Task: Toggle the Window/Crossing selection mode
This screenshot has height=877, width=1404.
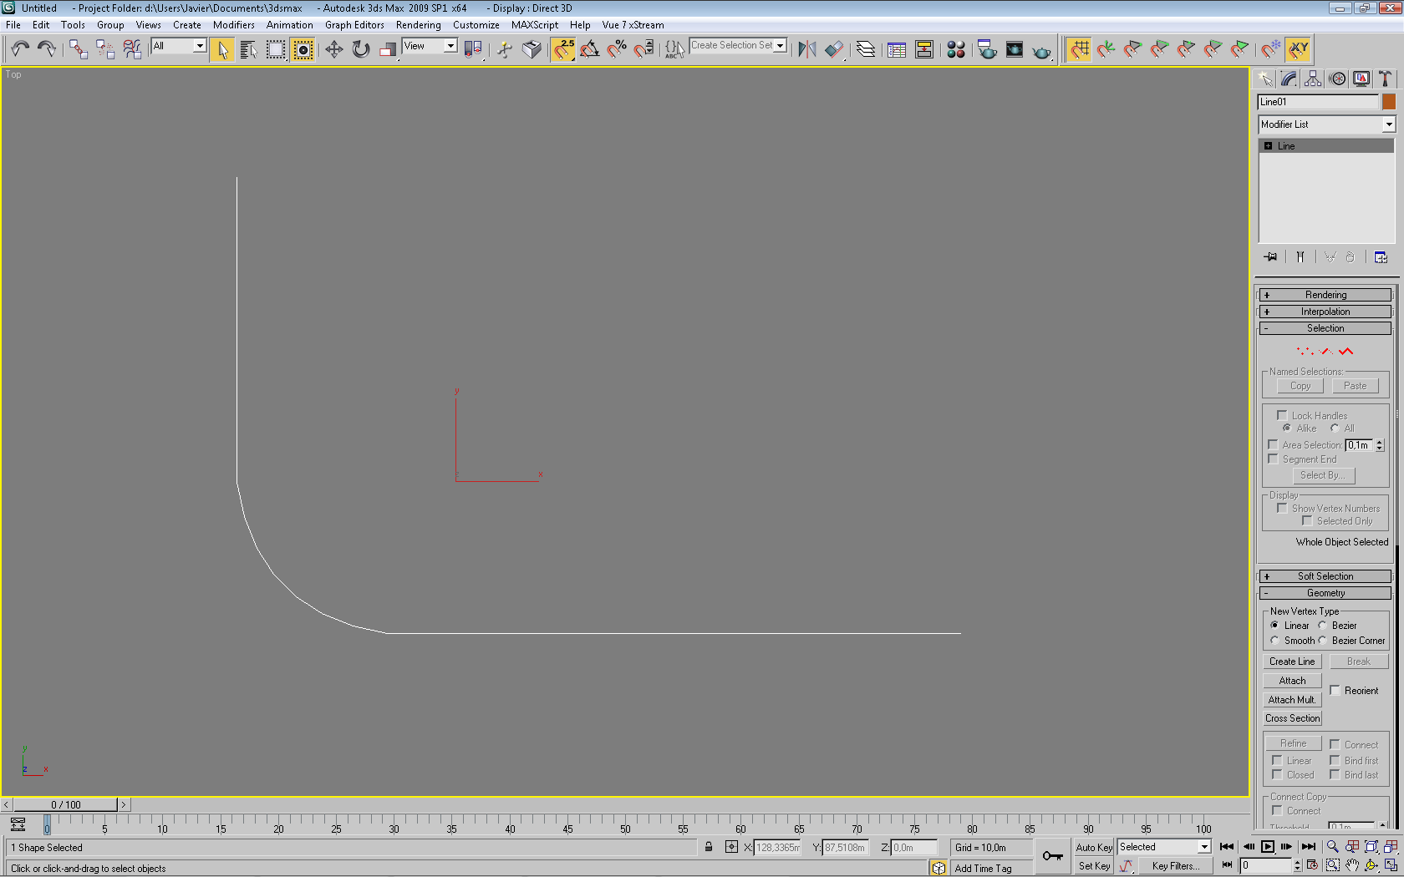Action: click(303, 49)
